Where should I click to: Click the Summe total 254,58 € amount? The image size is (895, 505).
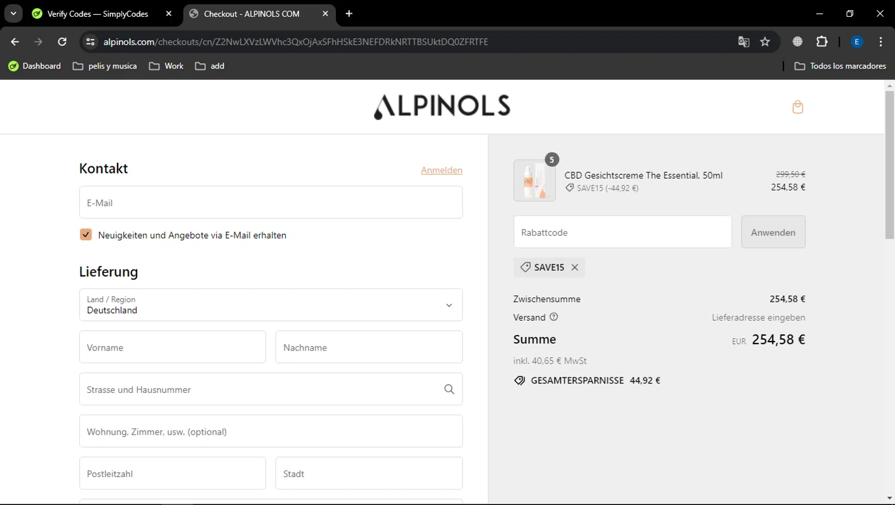click(779, 339)
